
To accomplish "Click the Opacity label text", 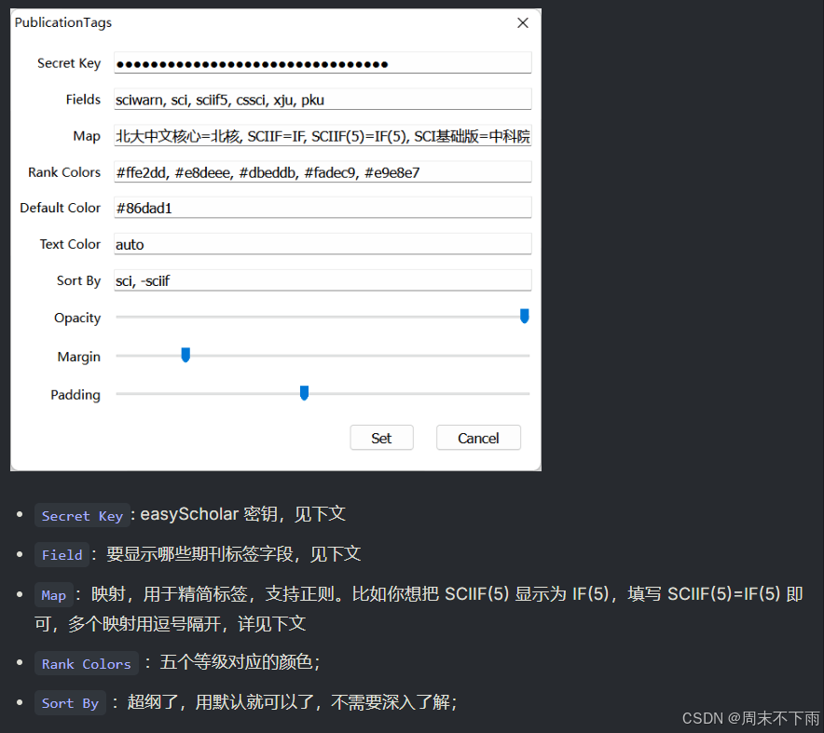I will point(77,319).
